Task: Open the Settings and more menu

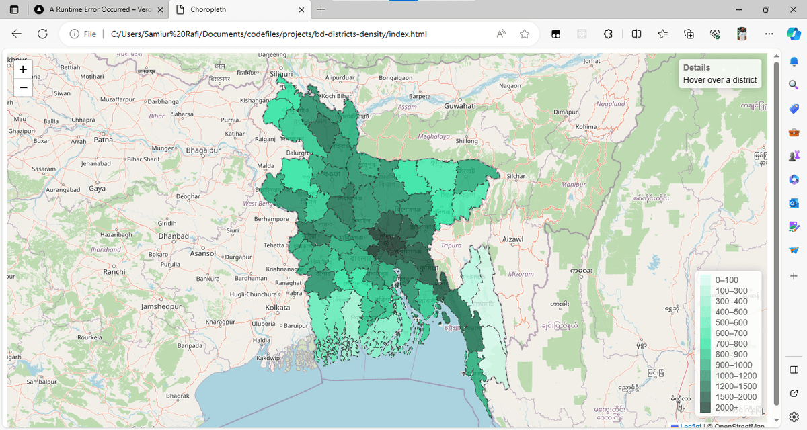Action: pyautogui.click(x=769, y=34)
